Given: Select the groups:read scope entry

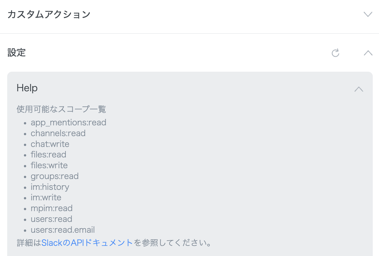Looking at the screenshot, I should point(55,176).
